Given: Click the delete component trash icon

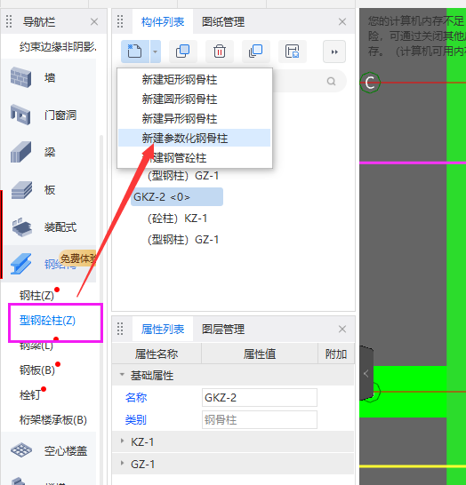Looking at the screenshot, I should point(220,52).
